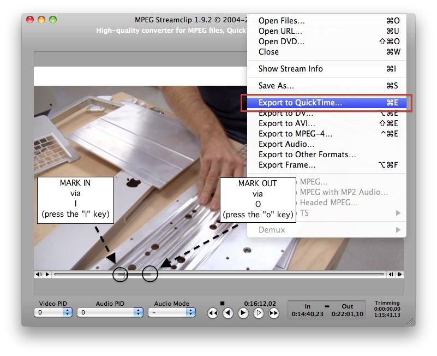437x356 pixels.
Task: Click the volume speaker icon
Action: [38, 275]
